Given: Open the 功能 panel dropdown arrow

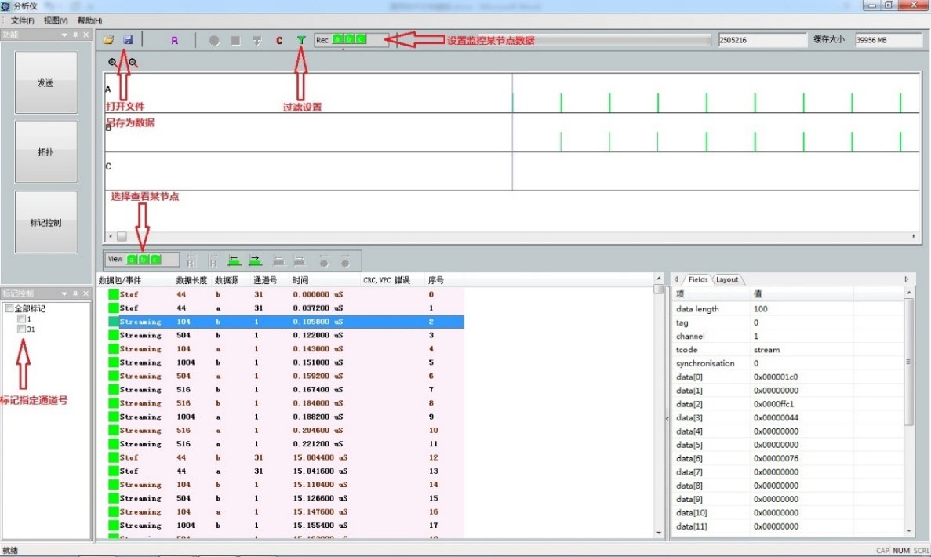Looking at the screenshot, I should pyautogui.click(x=64, y=35).
